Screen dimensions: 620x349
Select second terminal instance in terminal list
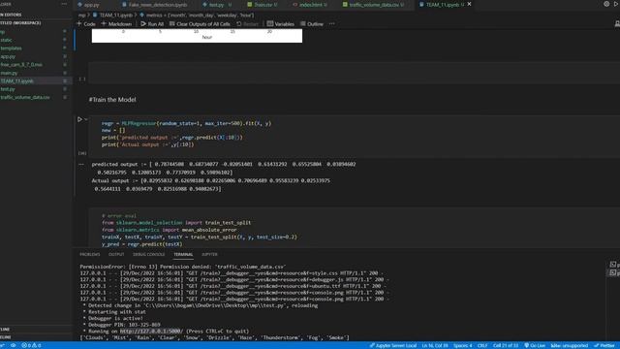(x=613, y=272)
